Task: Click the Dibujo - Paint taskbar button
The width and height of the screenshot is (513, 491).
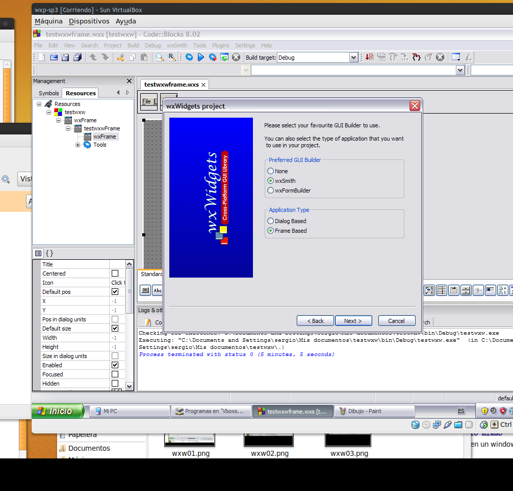Action: [x=374, y=411]
